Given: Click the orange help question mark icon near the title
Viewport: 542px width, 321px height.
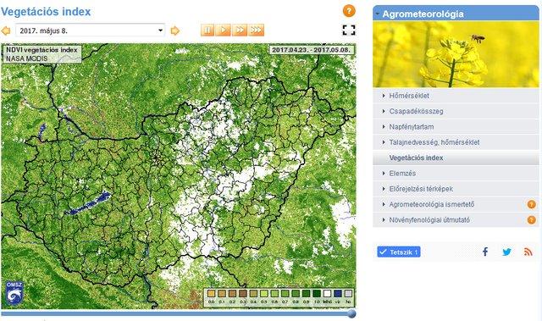Looking at the screenshot, I should [x=349, y=11].
